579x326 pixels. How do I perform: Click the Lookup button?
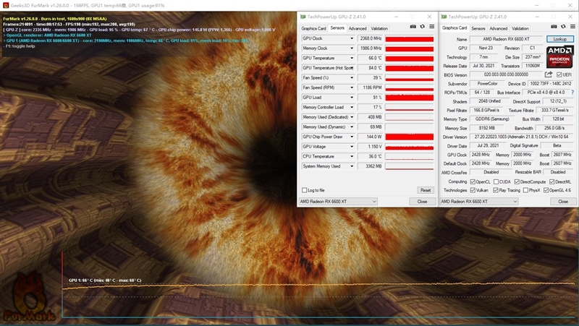559,39
